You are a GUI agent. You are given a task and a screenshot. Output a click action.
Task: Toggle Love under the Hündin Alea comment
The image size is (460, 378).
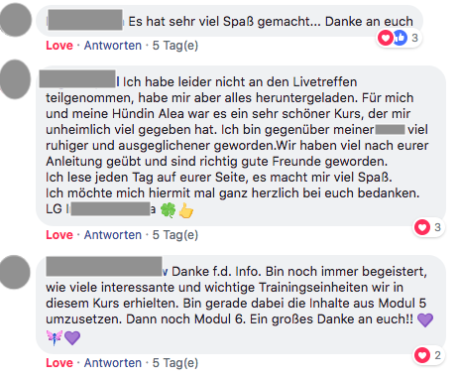[59, 235]
